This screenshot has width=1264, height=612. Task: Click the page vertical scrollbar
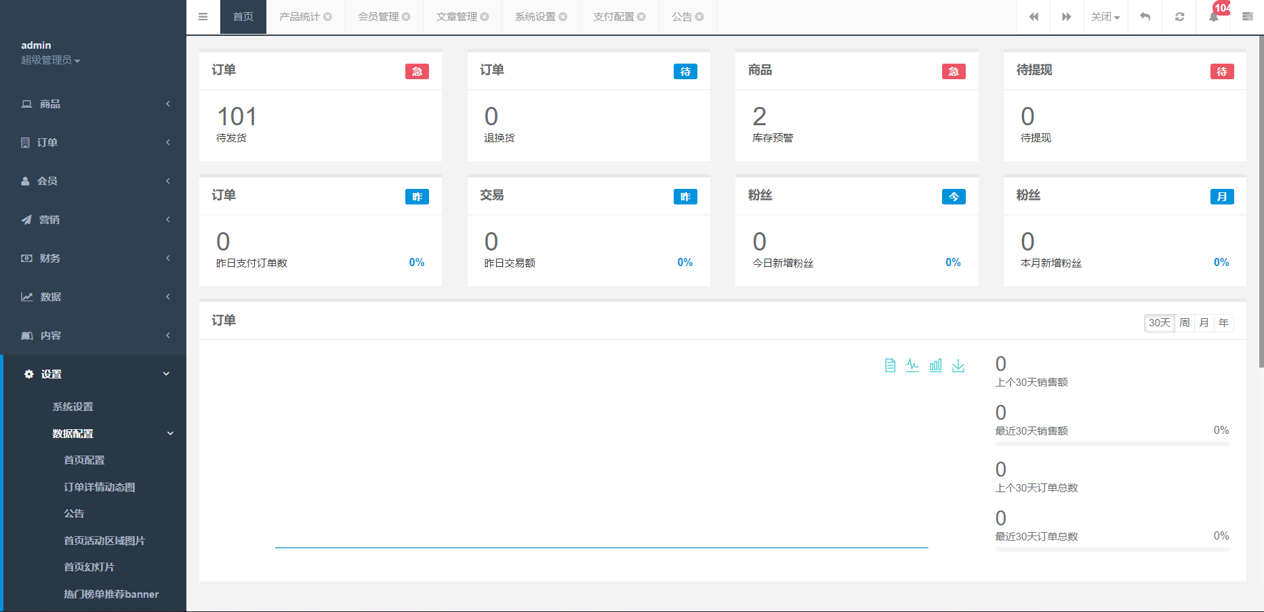1261,202
